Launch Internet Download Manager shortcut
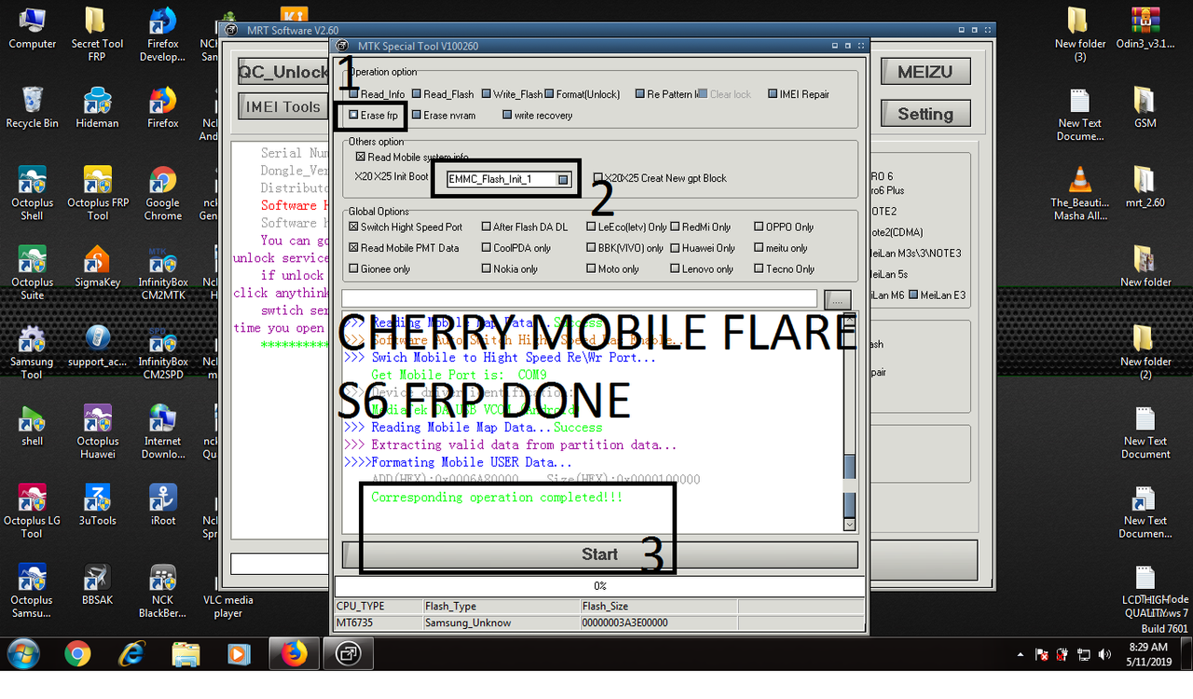The image size is (1193, 699). pos(162,432)
